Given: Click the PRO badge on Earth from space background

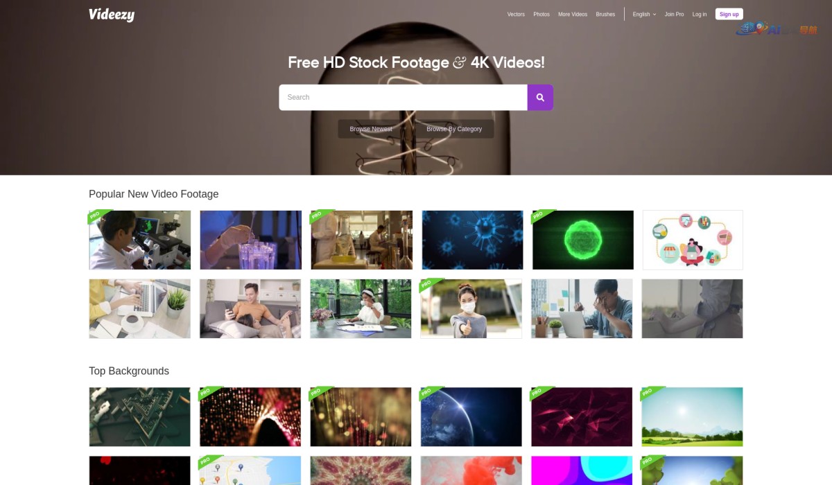Looking at the screenshot, I should tap(429, 393).
